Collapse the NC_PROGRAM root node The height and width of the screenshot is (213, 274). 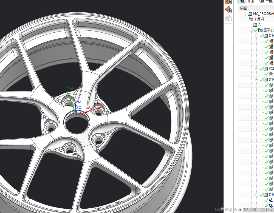point(241,14)
